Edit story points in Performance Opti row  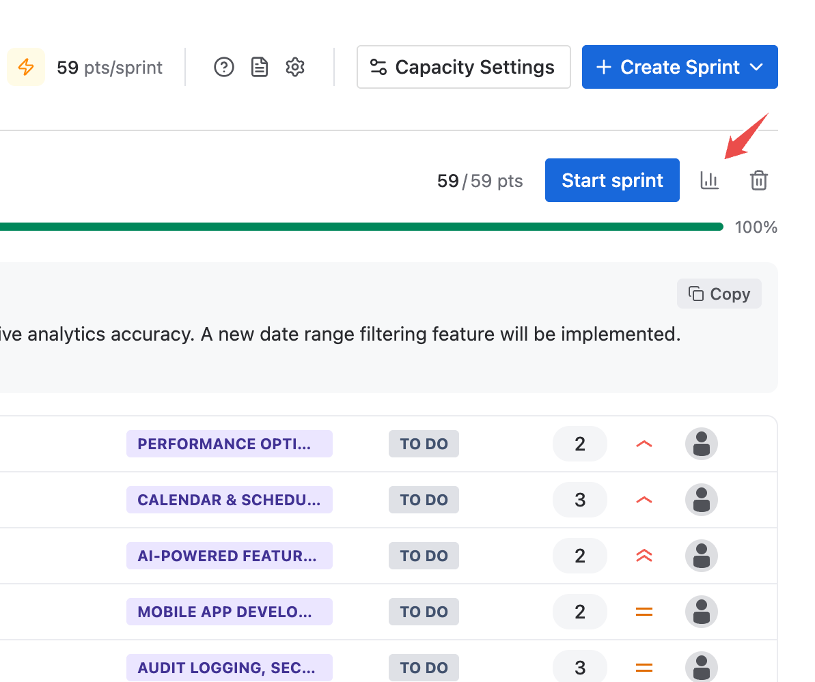pyautogui.click(x=580, y=444)
